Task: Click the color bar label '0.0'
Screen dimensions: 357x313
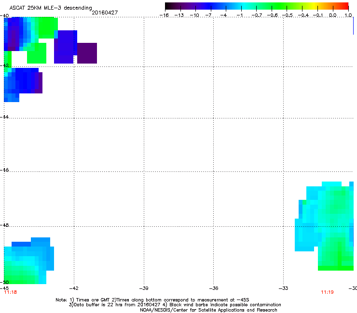Action: point(333,15)
